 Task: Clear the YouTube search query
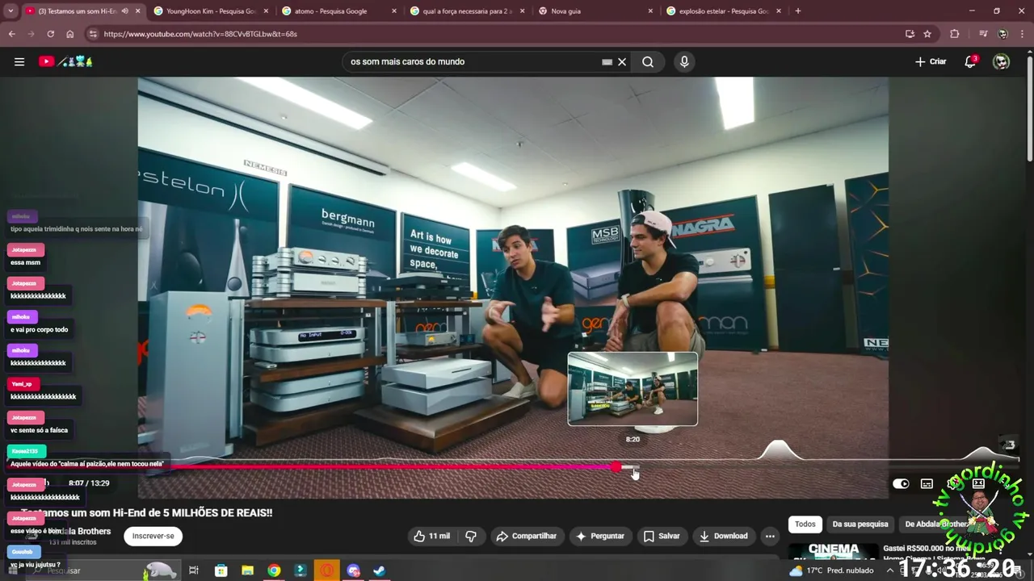click(x=622, y=61)
